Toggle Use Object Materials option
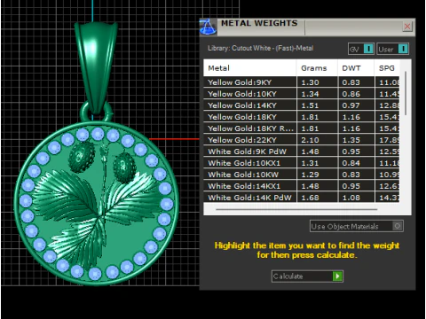The image size is (426, 319). pyautogui.click(x=356, y=226)
